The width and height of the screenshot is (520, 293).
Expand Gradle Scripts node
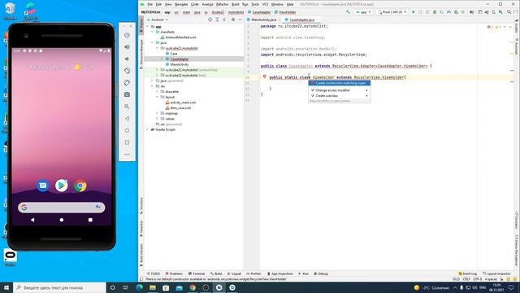148,129
